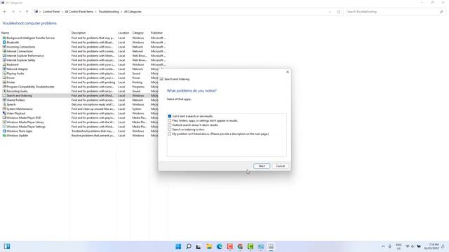Sort list by Category column header
Viewport: 449px width, 252px height.
point(138,33)
